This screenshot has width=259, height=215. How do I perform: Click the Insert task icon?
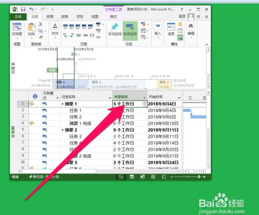coord(157,30)
